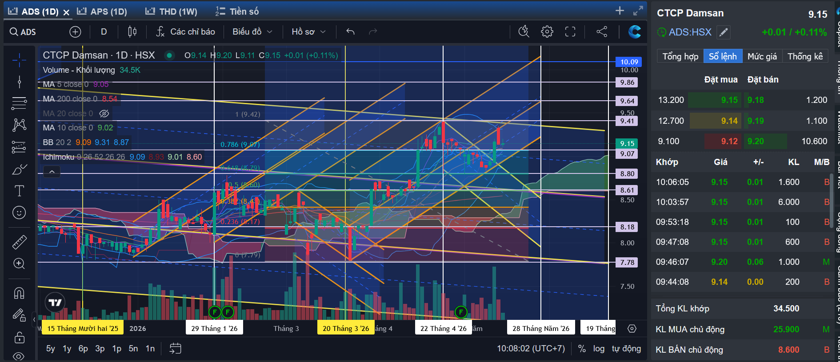
Task: Click the redo arrow
Action: pyautogui.click(x=373, y=32)
